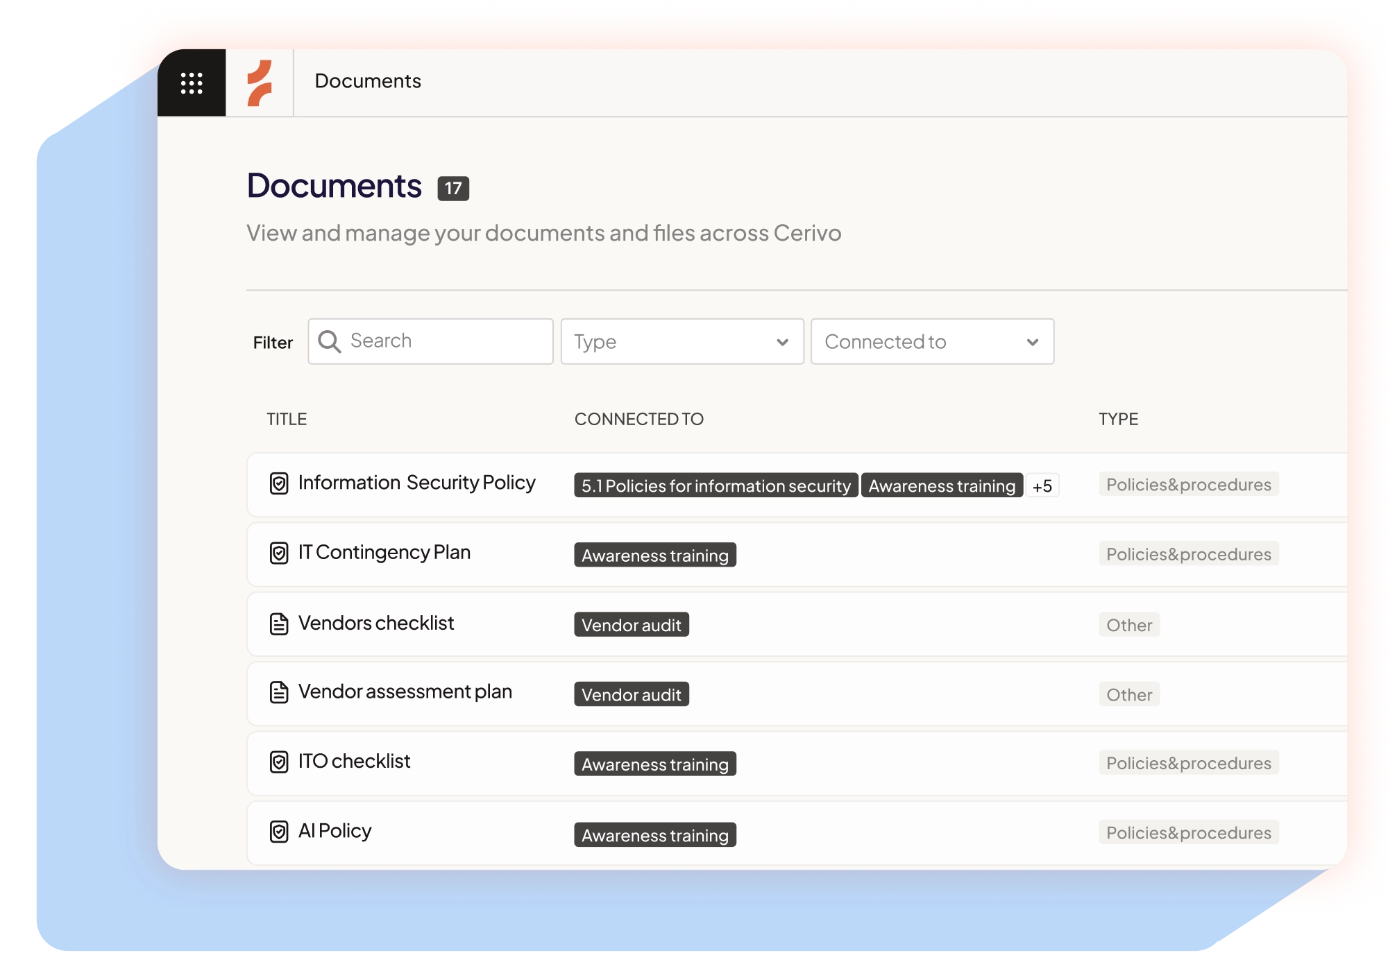Click Policies&procedures label on AI Policy row
Screen dimensions: 1388x971
click(x=1188, y=832)
